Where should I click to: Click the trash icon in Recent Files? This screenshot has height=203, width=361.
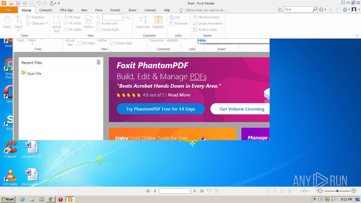pos(98,62)
